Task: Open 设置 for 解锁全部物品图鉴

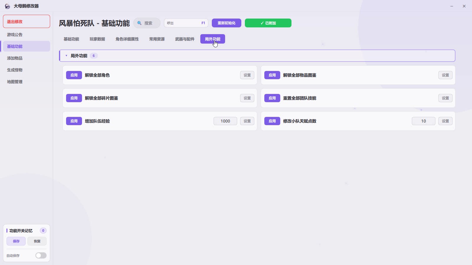Action: tap(445, 75)
